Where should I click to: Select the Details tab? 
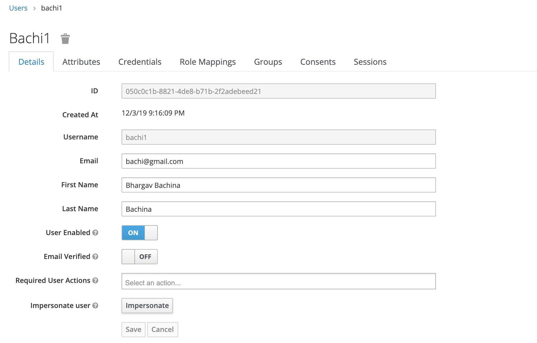point(31,62)
